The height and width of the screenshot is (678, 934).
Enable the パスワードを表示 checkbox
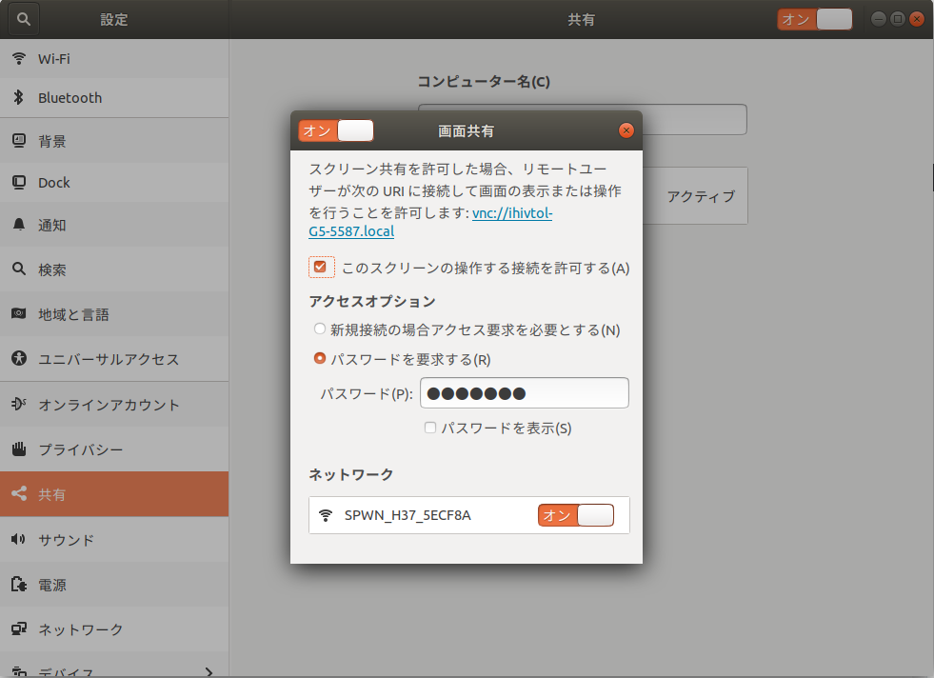[x=428, y=428]
